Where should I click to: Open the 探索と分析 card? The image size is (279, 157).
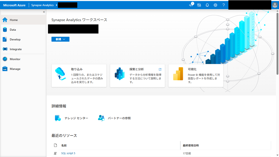pyautogui.click(x=137, y=76)
